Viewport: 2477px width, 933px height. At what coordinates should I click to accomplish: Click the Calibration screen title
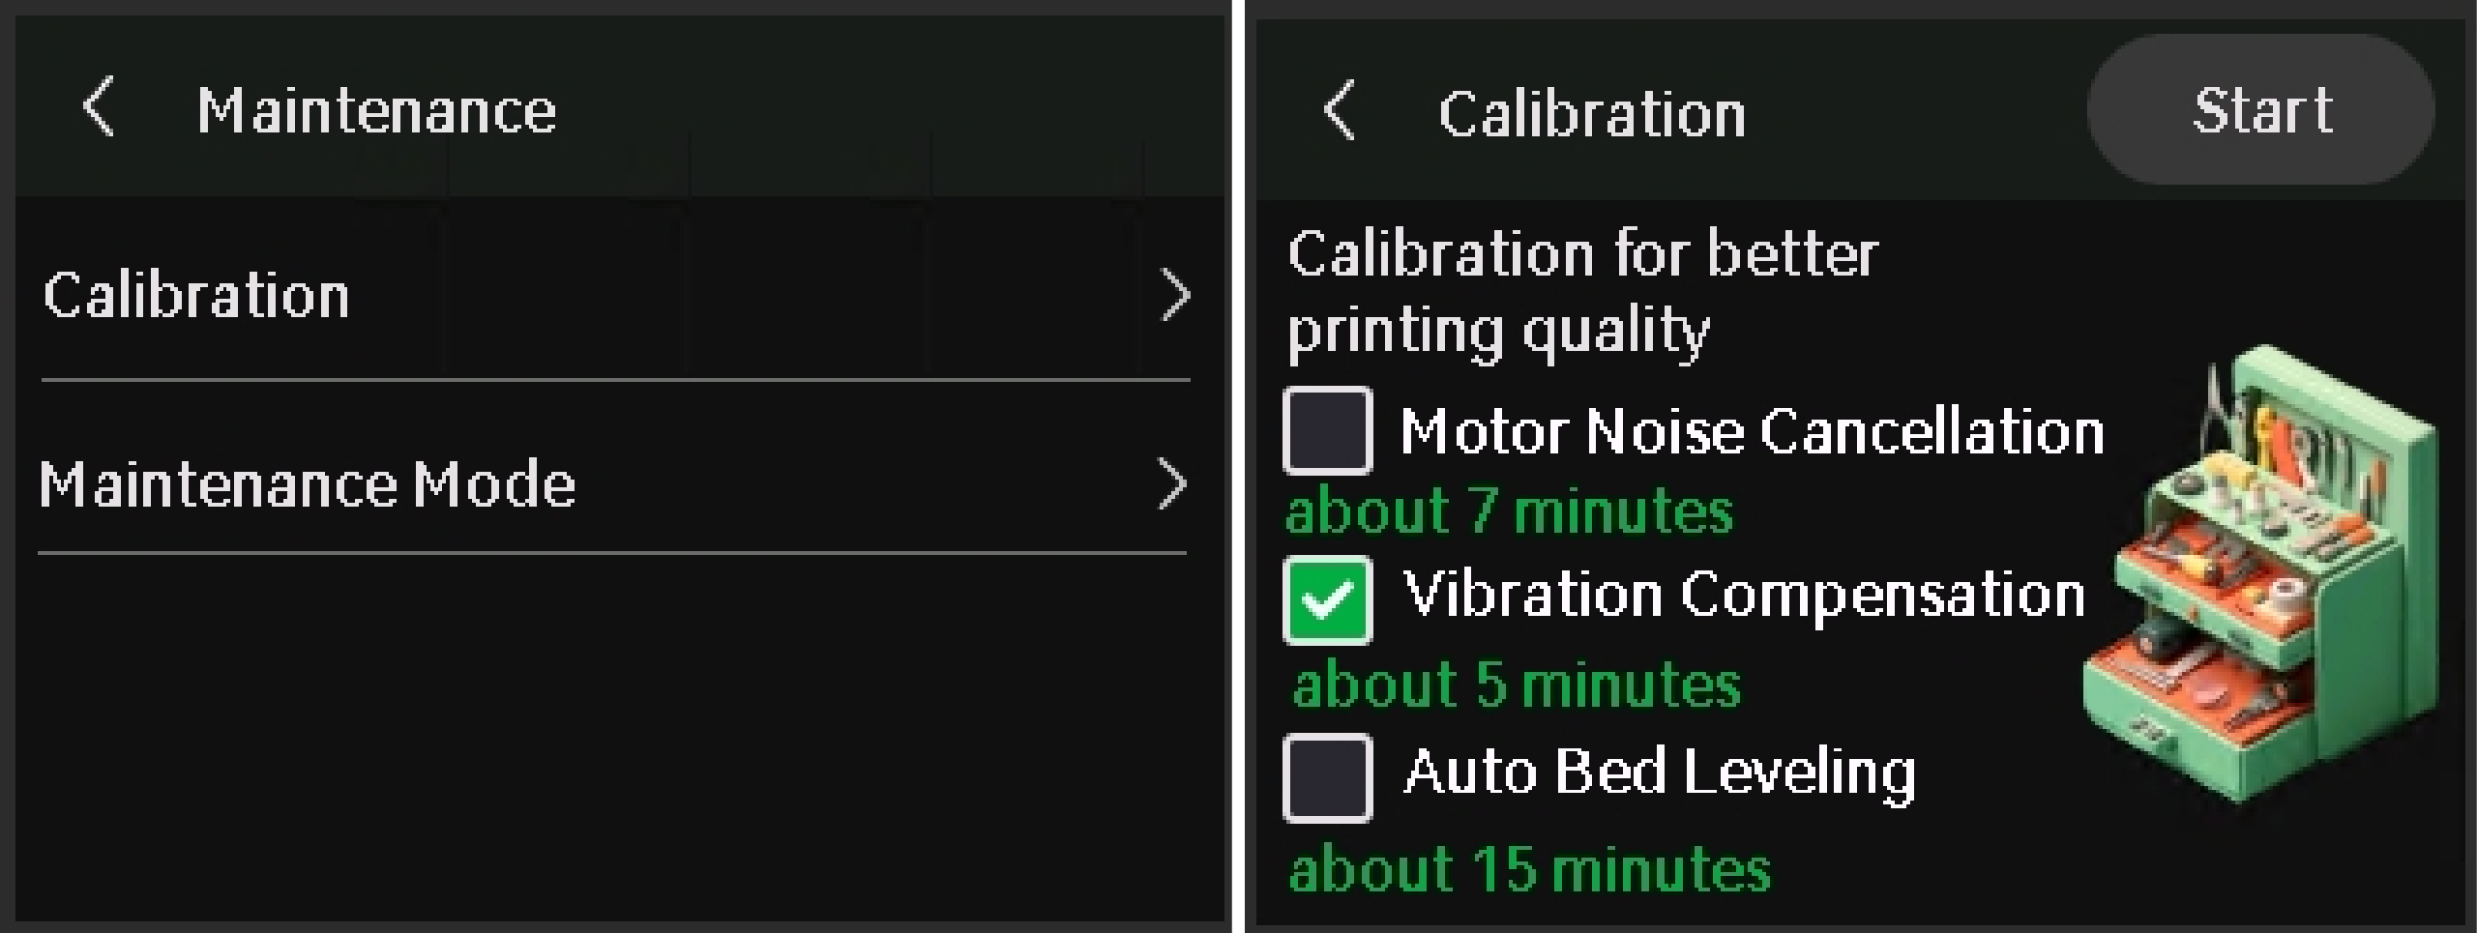click(x=1592, y=114)
